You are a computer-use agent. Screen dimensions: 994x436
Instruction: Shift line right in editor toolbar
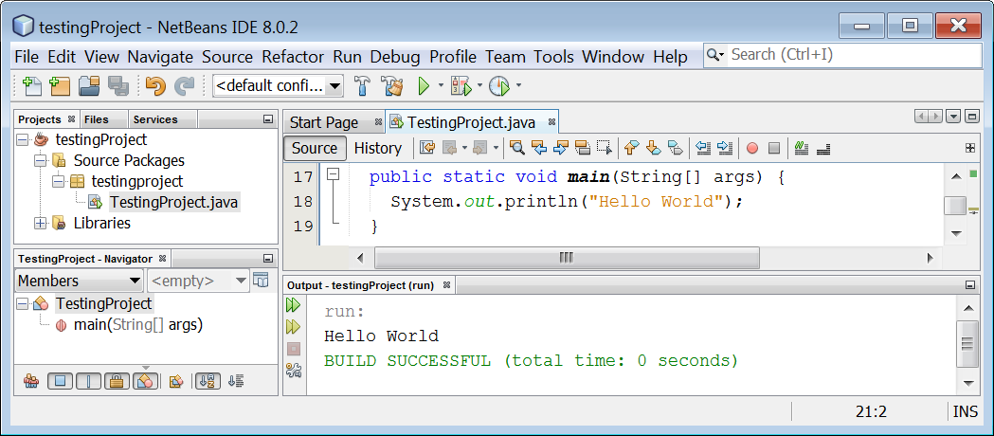pos(725,148)
